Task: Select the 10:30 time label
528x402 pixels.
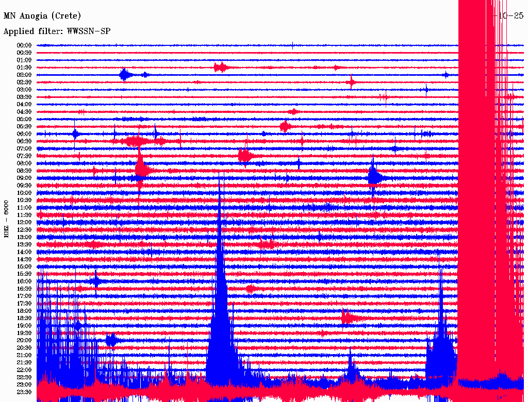Action: click(x=24, y=200)
